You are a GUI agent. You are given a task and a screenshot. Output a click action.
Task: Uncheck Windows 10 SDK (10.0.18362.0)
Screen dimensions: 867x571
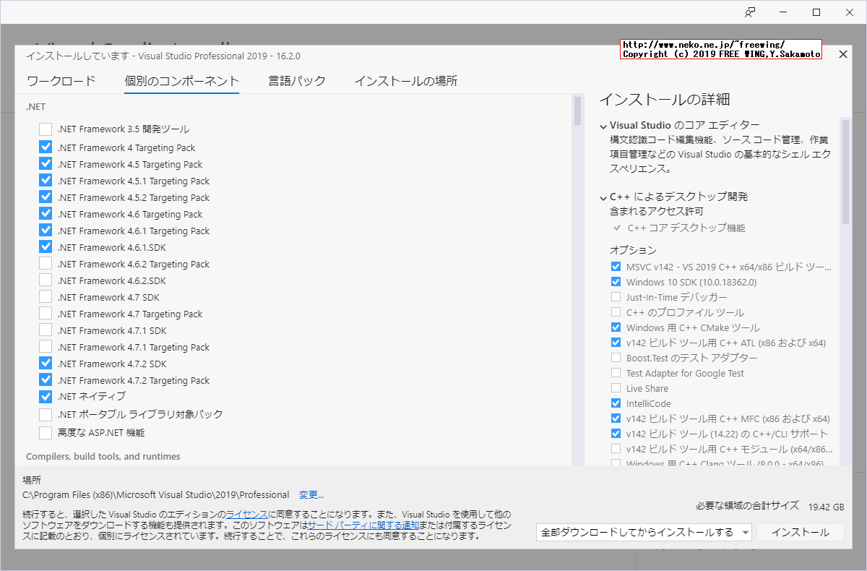(x=616, y=281)
